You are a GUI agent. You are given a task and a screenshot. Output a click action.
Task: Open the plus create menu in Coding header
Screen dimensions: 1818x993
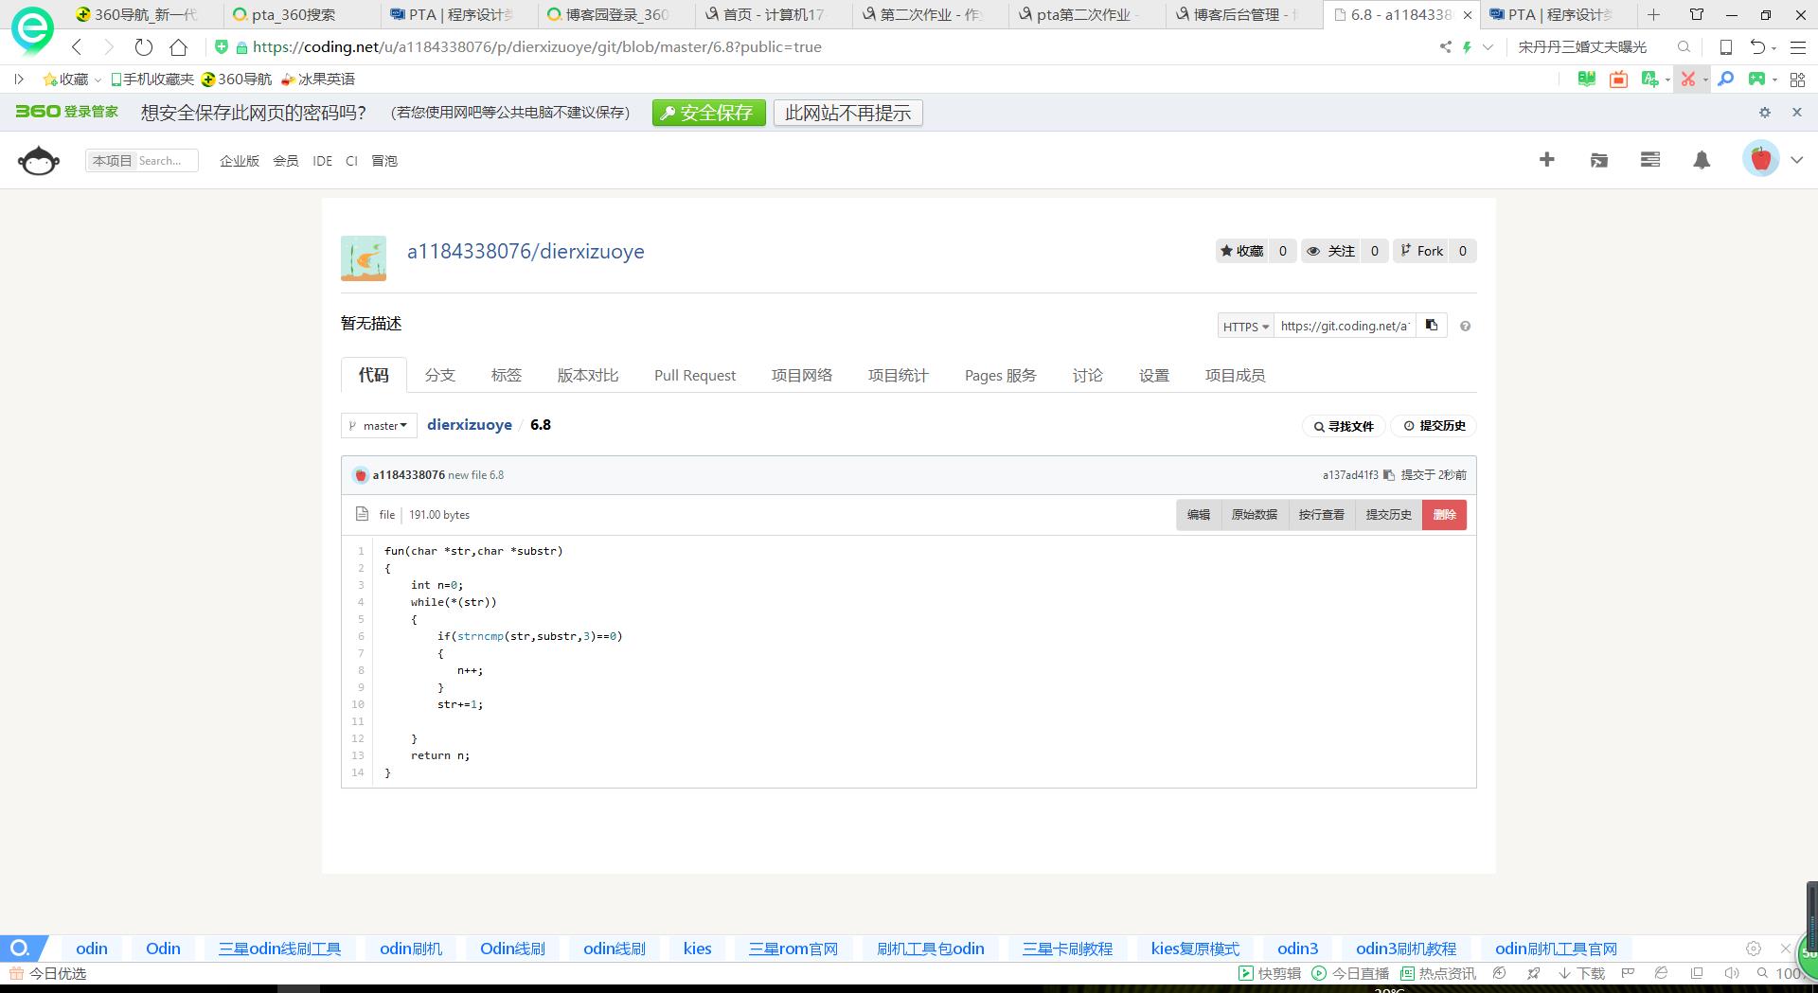click(x=1547, y=160)
